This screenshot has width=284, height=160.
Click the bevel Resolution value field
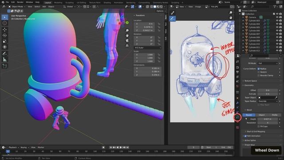coord(268,123)
